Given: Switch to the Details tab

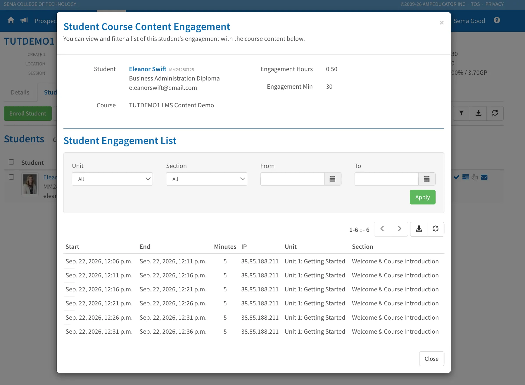Looking at the screenshot, I should tap(20, 92).
